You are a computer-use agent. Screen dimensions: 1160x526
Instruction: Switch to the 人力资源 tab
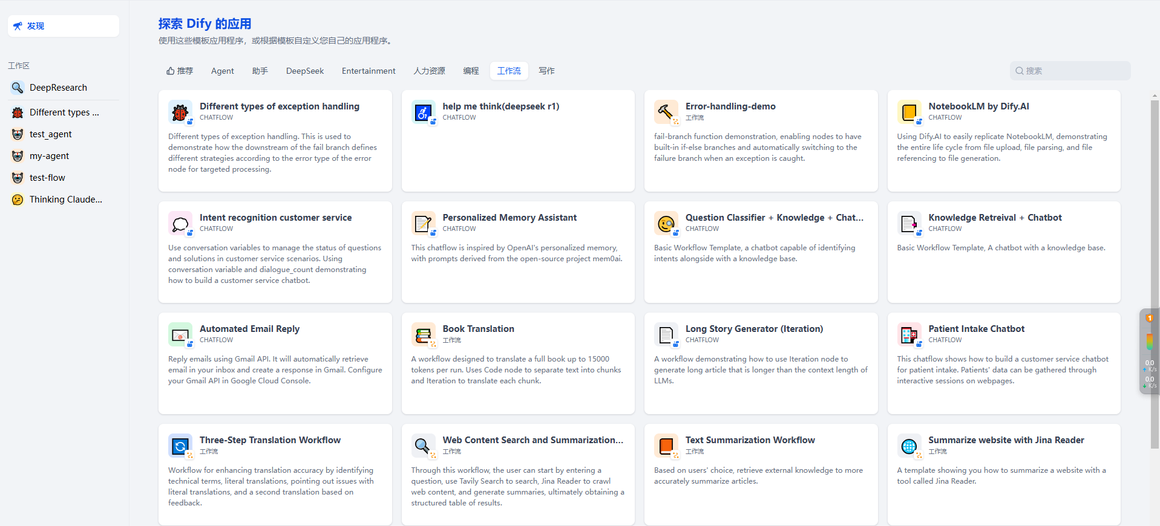pos(430,71)
